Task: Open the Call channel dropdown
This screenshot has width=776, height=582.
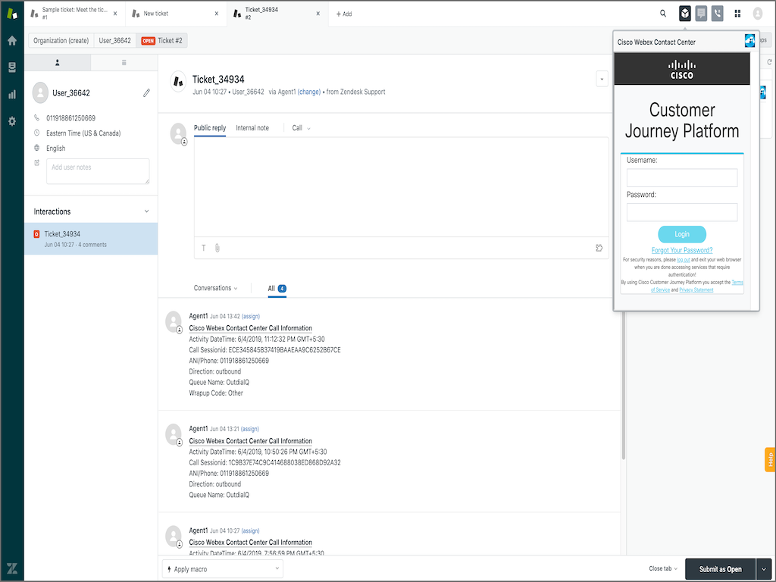Action: coord(301,128)
